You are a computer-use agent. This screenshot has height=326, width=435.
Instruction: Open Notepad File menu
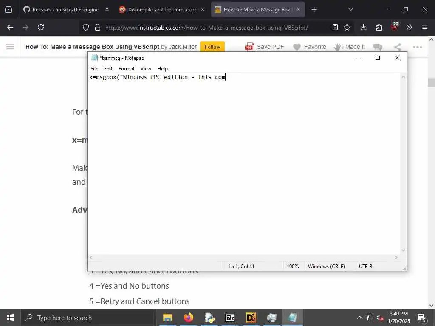click(94, 69)
